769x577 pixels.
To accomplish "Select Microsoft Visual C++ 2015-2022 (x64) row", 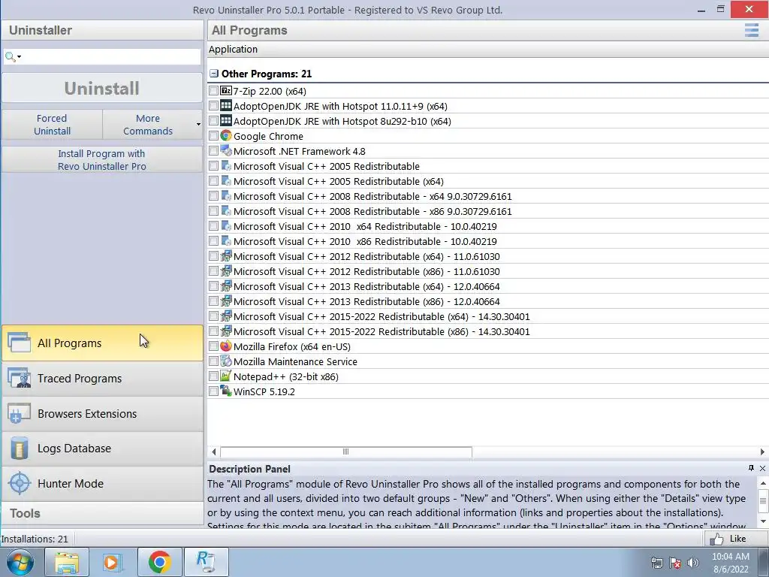I will click(488, 316).
